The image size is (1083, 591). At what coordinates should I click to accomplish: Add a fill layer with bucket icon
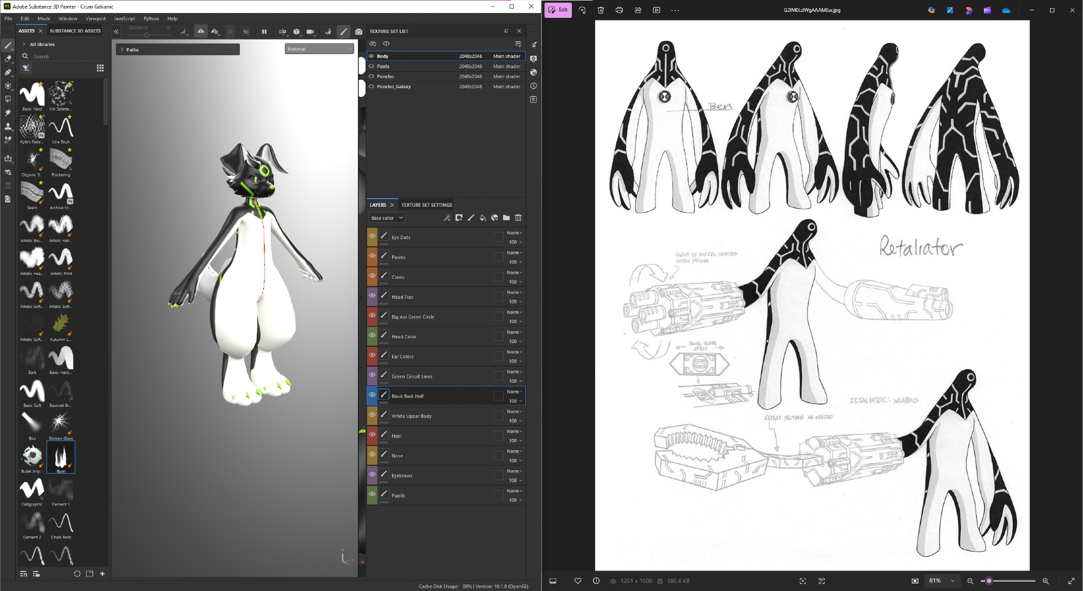point(482,218)
